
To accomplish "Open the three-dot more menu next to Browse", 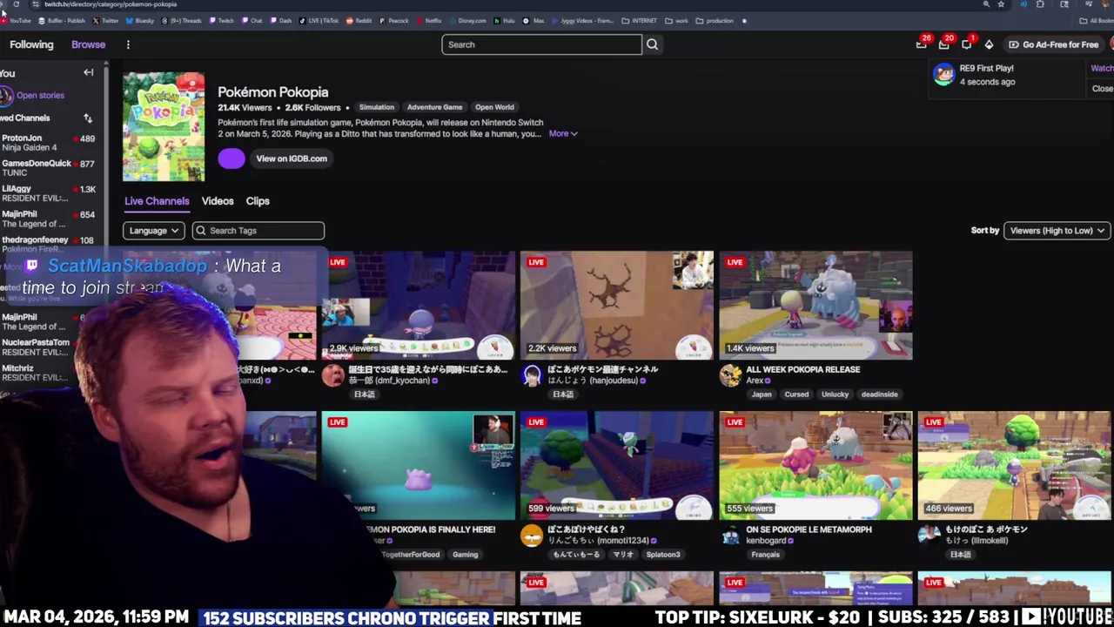I will [128, 44].
